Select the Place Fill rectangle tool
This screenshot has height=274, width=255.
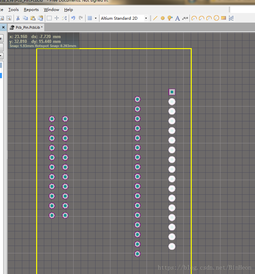[223, 18]
